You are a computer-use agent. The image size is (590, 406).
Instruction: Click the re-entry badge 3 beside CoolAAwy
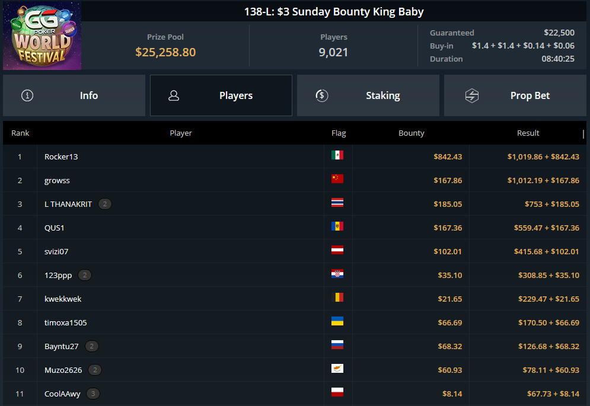[93, 394]
